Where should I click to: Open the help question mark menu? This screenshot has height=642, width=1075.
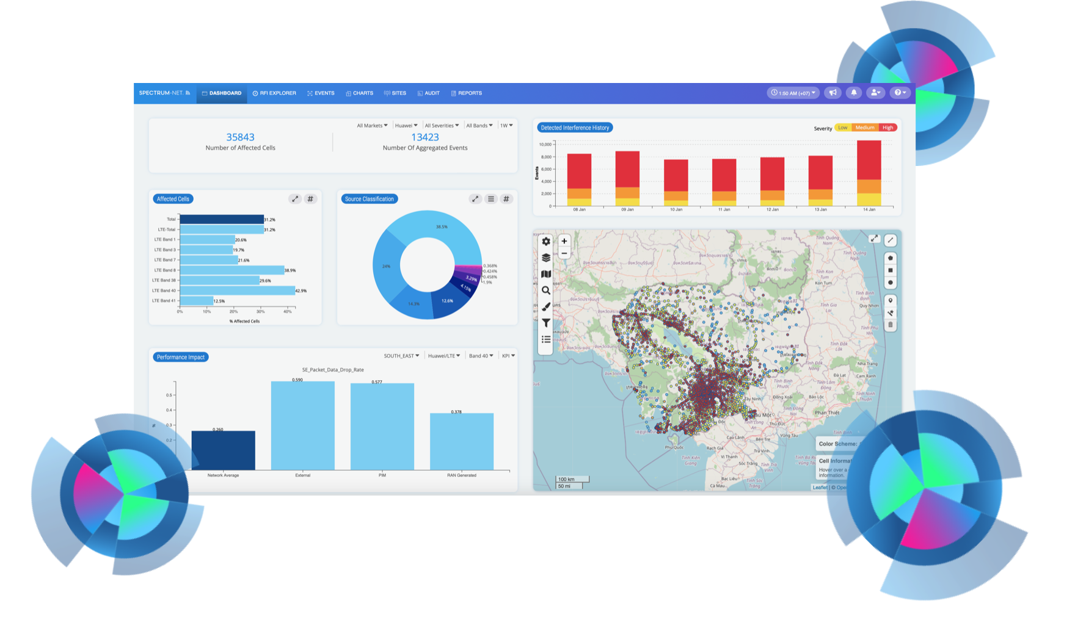click(x=900, y=93)
